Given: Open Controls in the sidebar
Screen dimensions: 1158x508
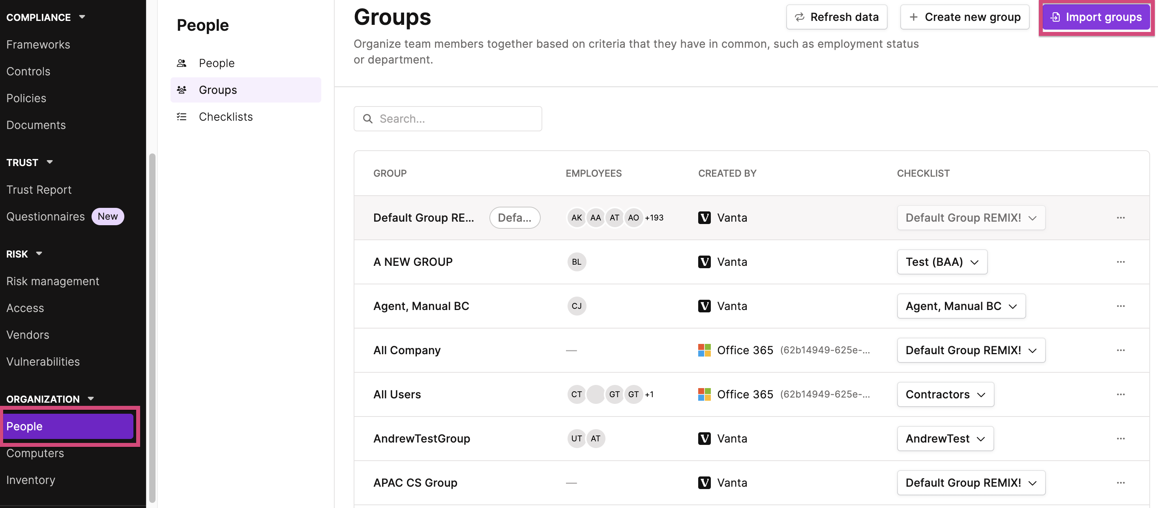Looking at the screenshot, I should 28,71.
